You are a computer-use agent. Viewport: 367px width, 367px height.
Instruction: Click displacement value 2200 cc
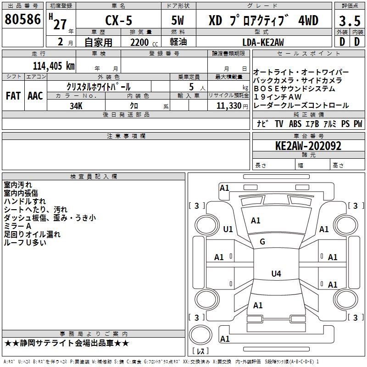144,43
